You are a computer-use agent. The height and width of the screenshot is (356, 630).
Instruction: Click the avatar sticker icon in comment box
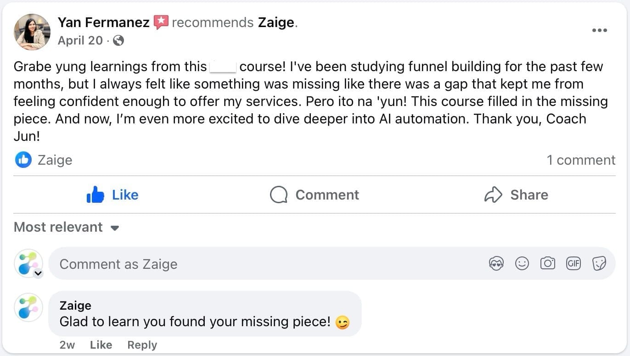pos(496,263)
